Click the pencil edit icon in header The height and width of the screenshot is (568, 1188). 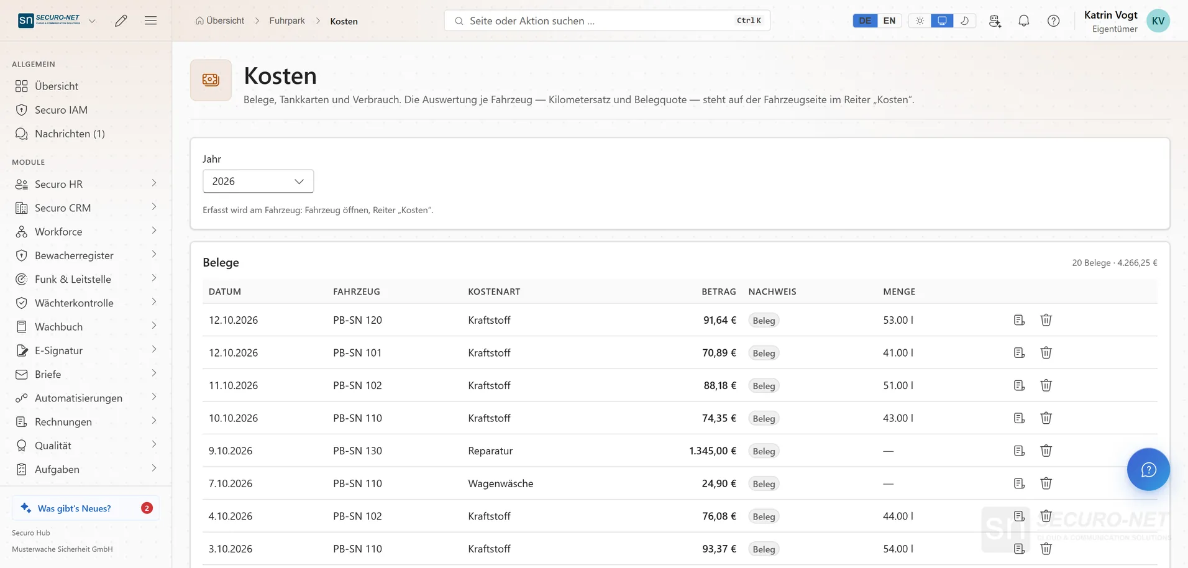(121, 21)
